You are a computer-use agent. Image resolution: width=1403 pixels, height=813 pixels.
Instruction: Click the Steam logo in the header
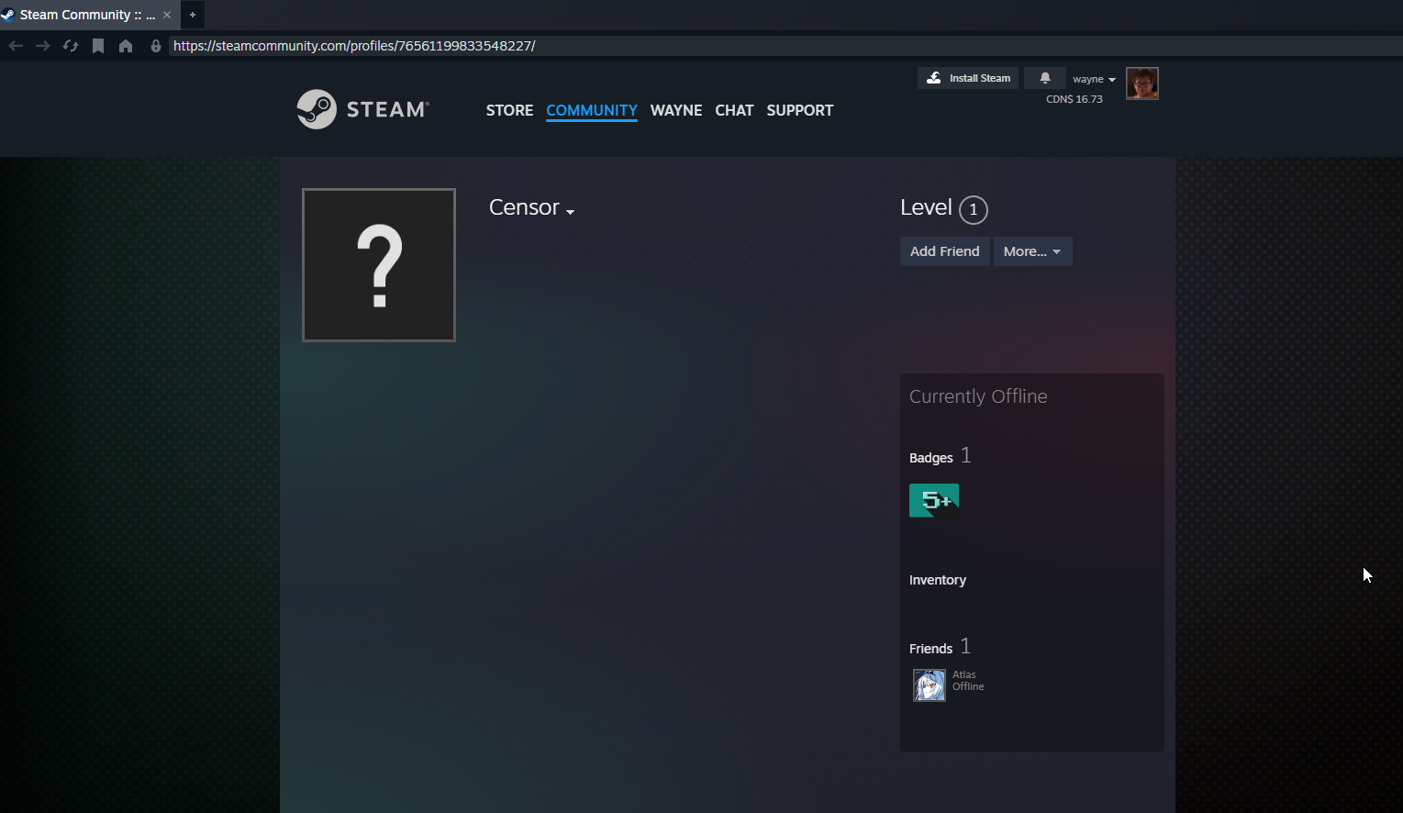coord(362,109)
